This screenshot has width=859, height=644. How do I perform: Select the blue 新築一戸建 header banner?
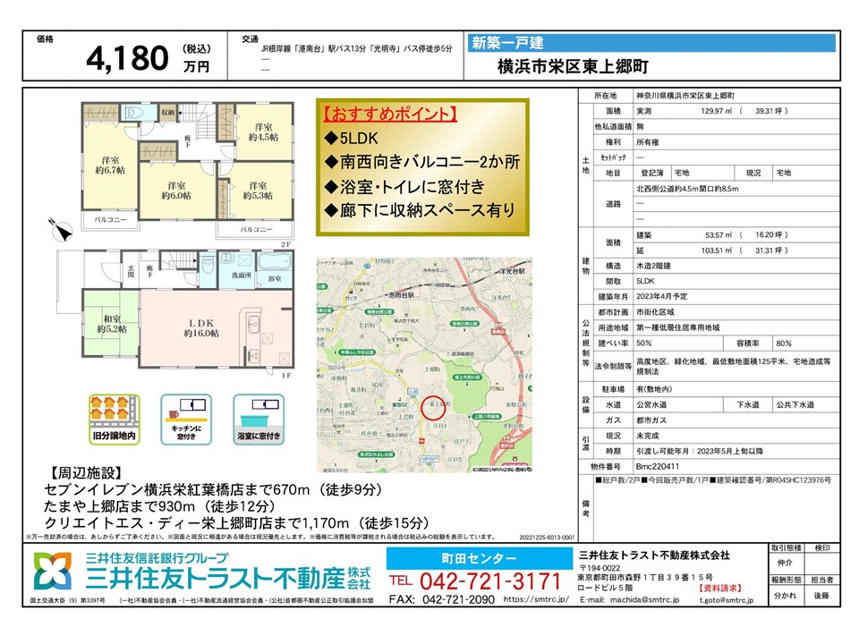[x=651, y=42]
